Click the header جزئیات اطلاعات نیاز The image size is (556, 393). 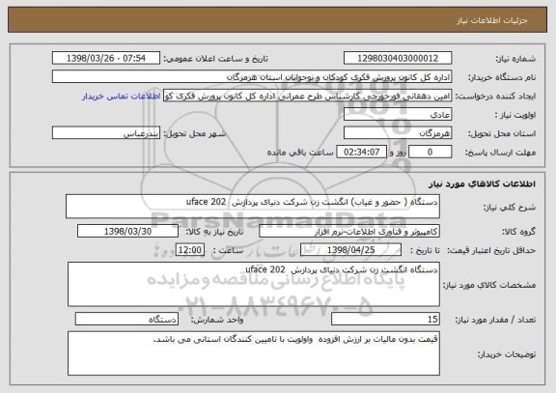tap(492, 20)
